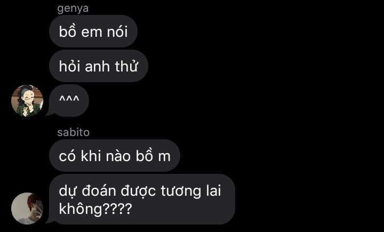View the anime-character avatar beside '^^^'

pos(27,100)
